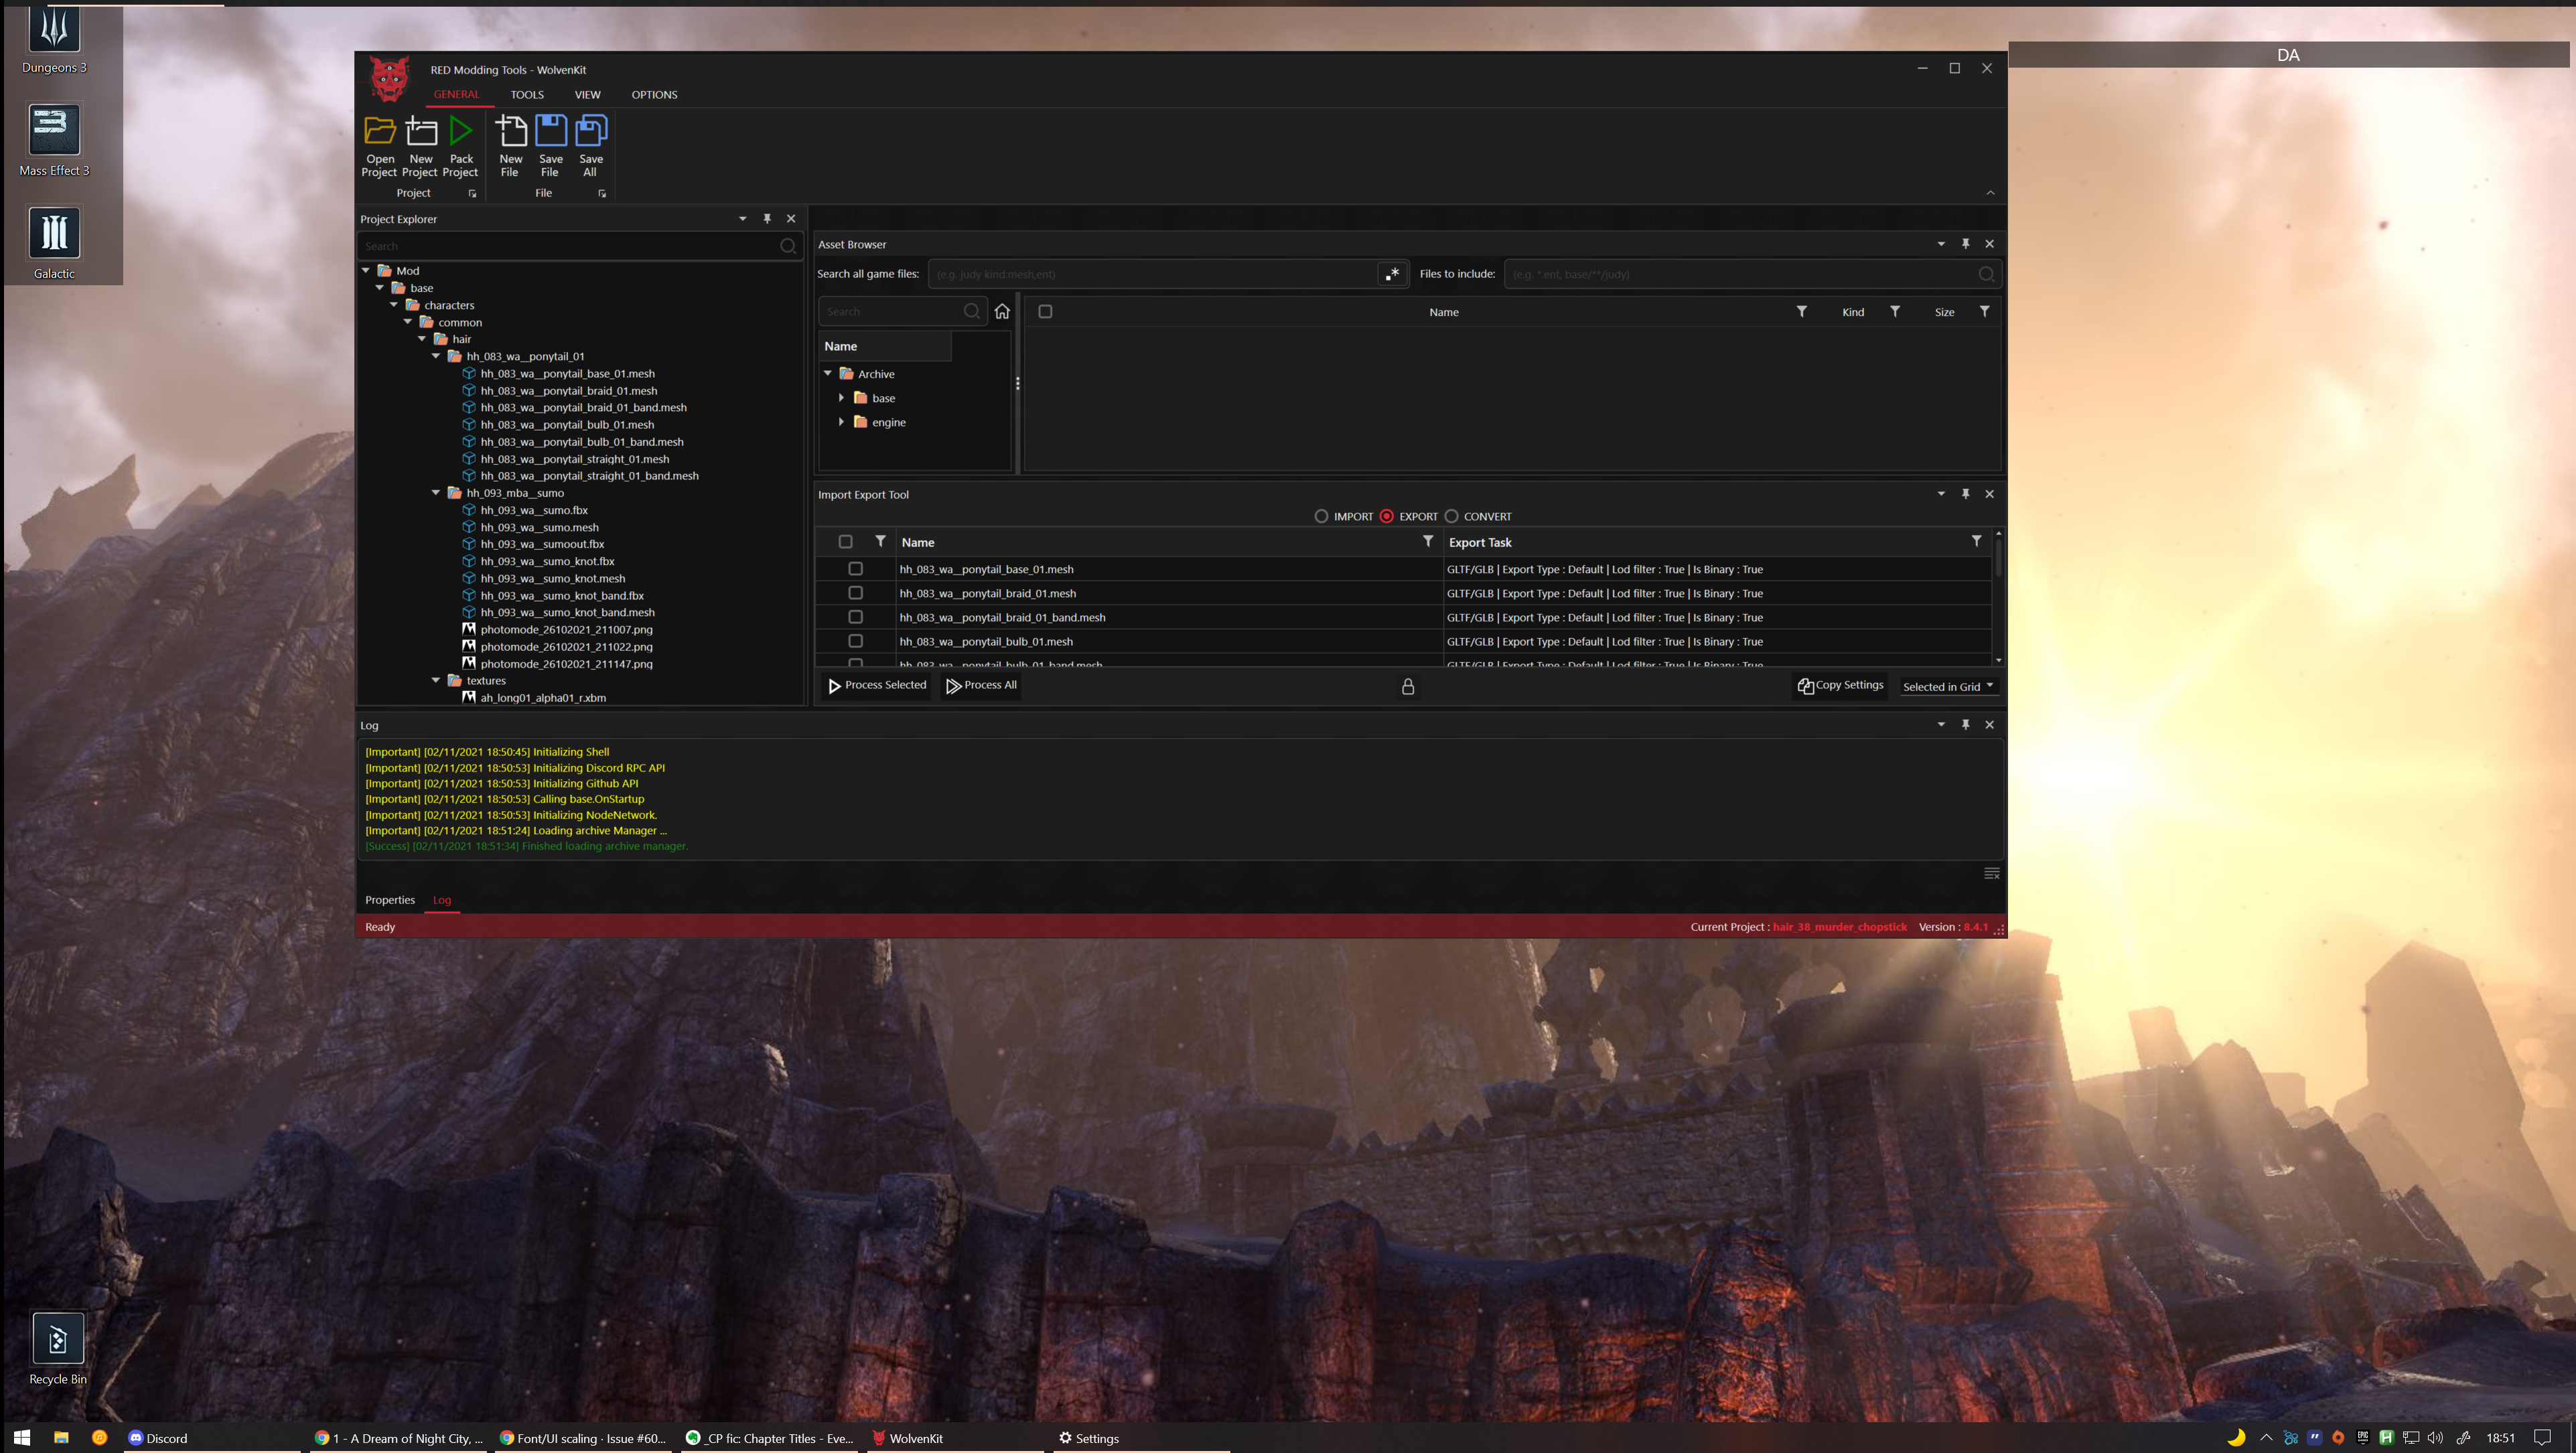This screenshot has height=1453, width=2576.
Task: Click the New File icon
Action: click(x=511, y=131)
